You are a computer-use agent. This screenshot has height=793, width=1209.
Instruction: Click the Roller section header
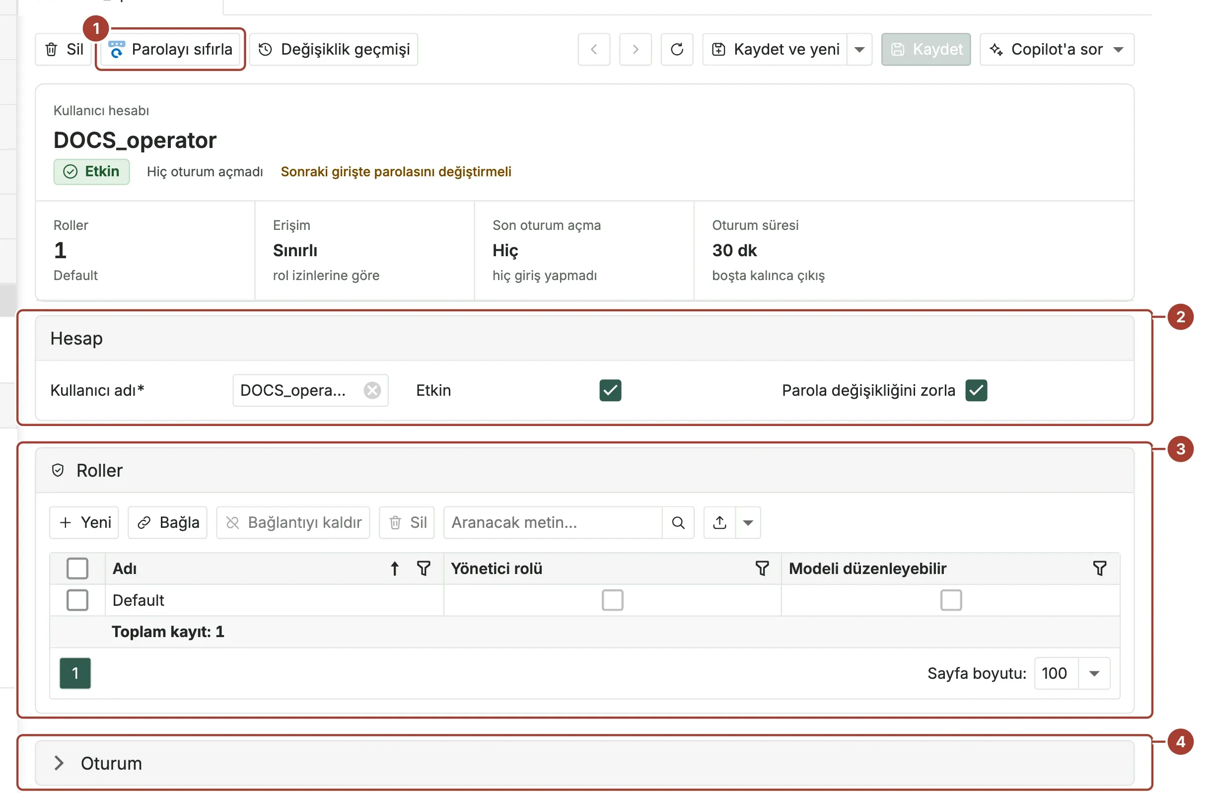[585, 471]
